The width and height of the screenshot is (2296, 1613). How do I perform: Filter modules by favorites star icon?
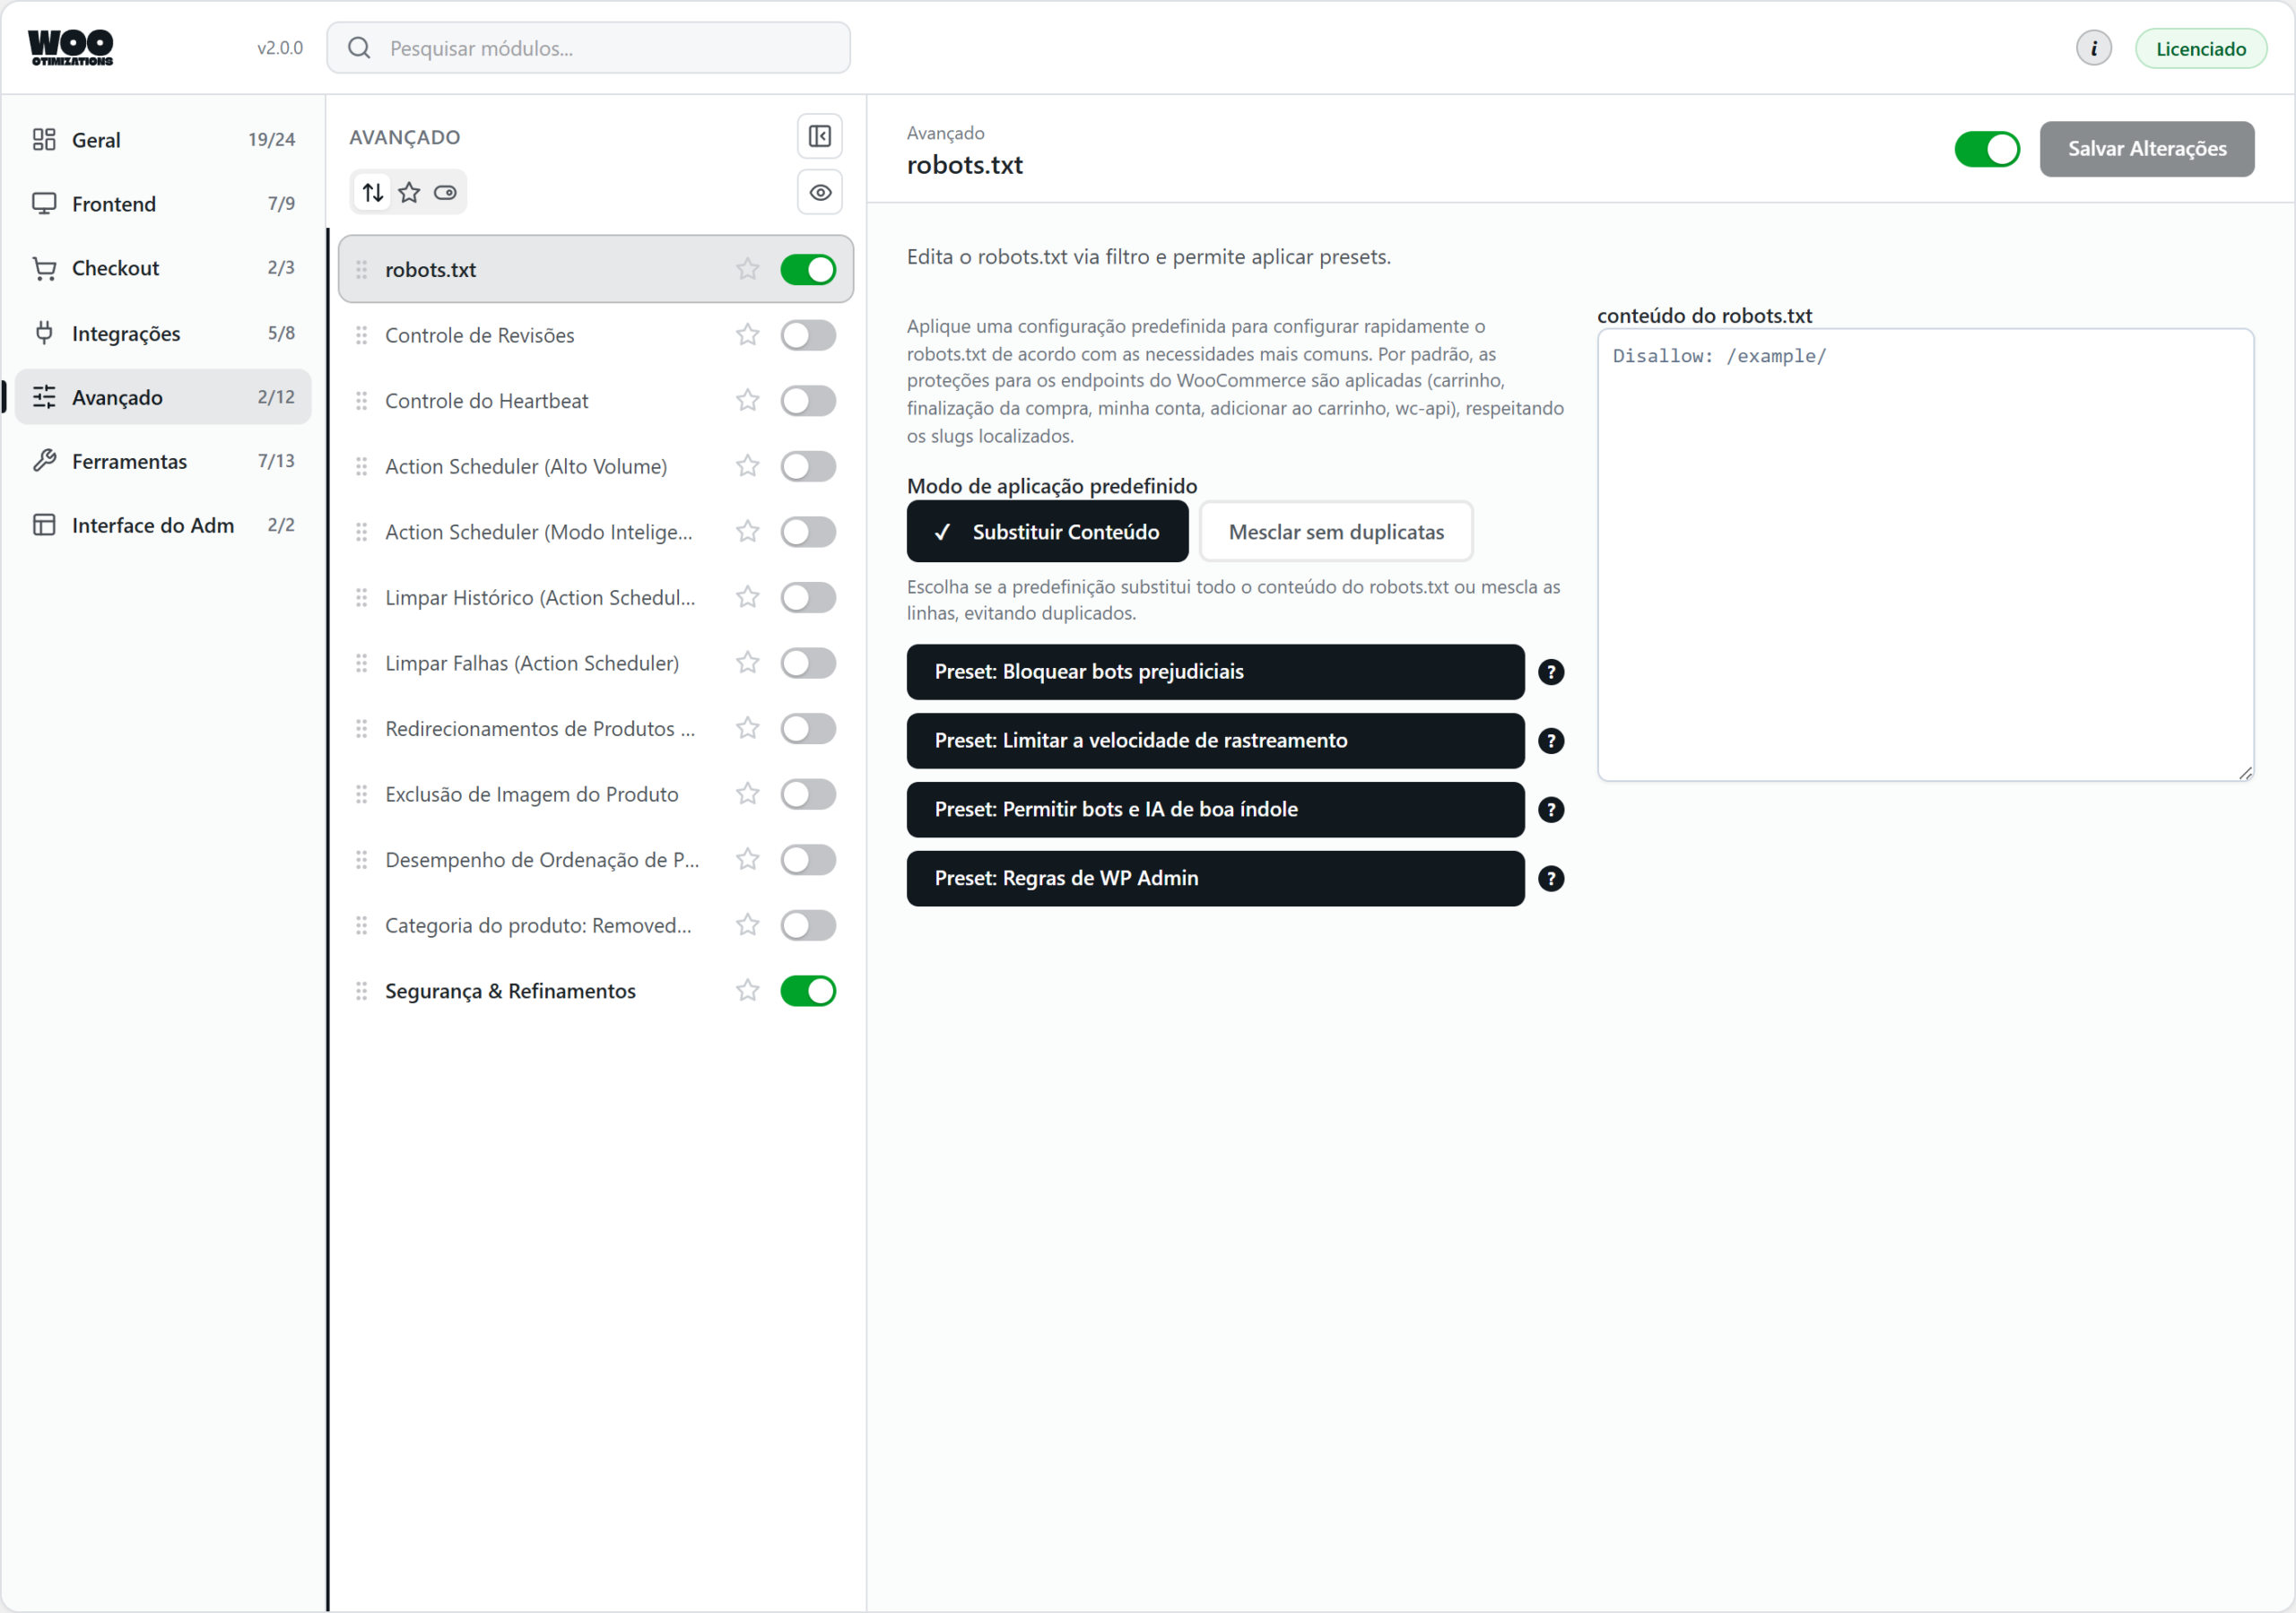tap(409, 192)
